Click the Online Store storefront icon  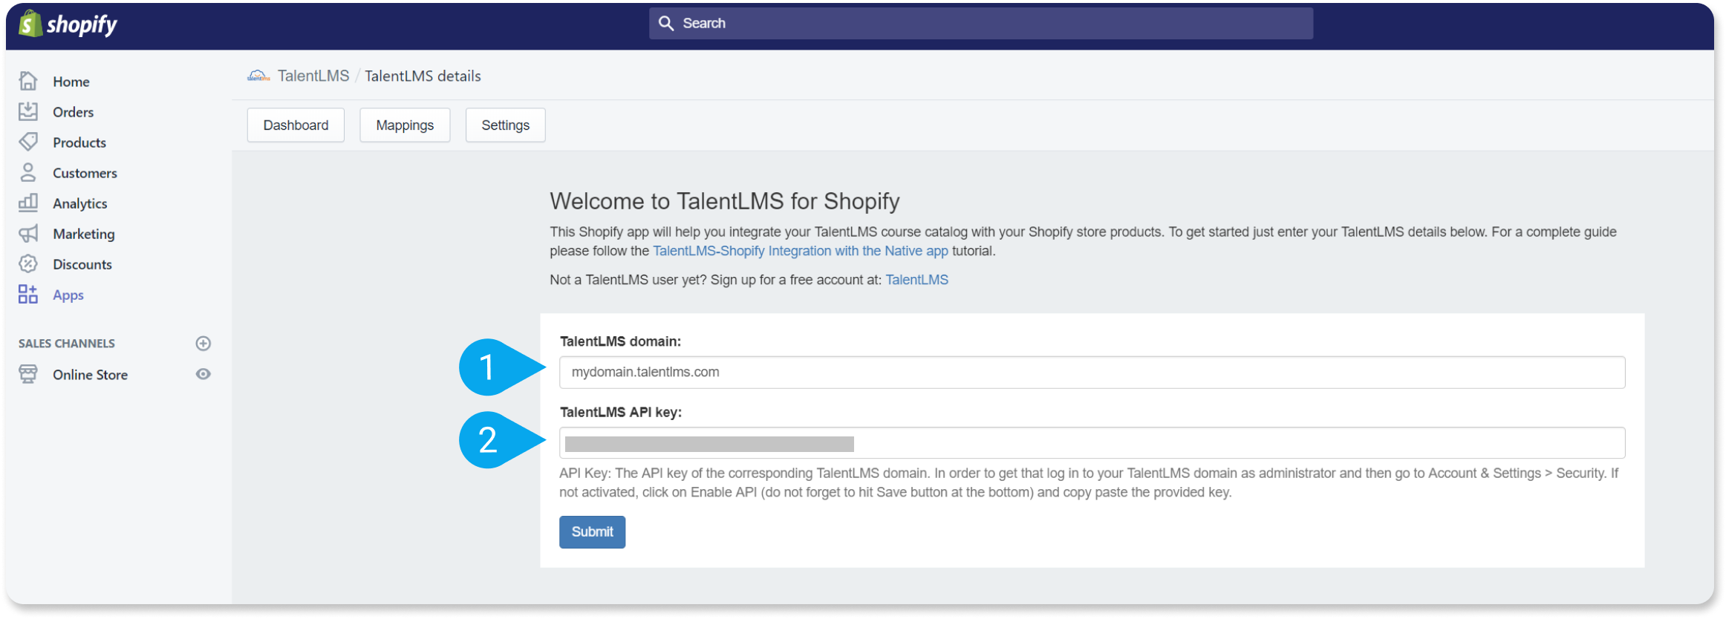[28, 374]
